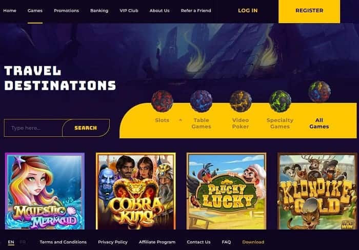The image size is (359, 250).
Task: Click the LOG IN link
Action: tap(248, 11)
